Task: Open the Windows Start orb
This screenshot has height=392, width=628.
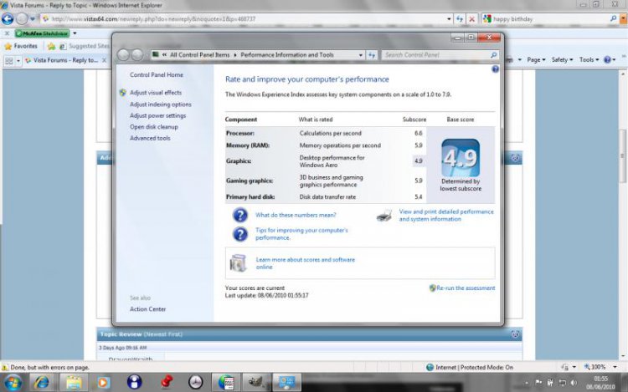Action: tap(13, 383)
